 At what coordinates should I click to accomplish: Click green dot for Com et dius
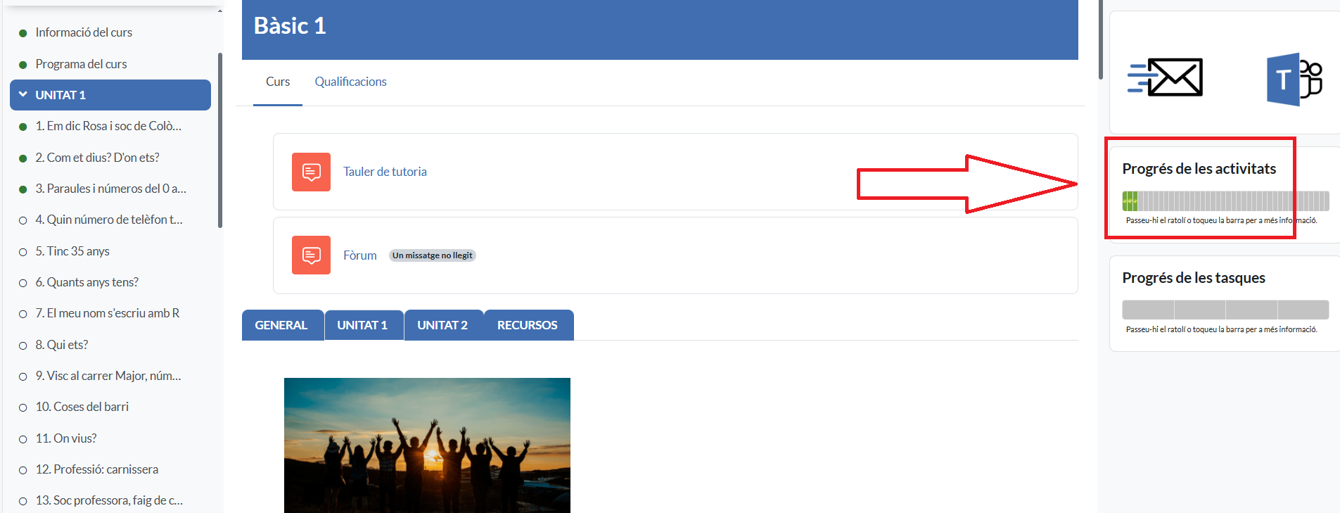pos(23,158)
